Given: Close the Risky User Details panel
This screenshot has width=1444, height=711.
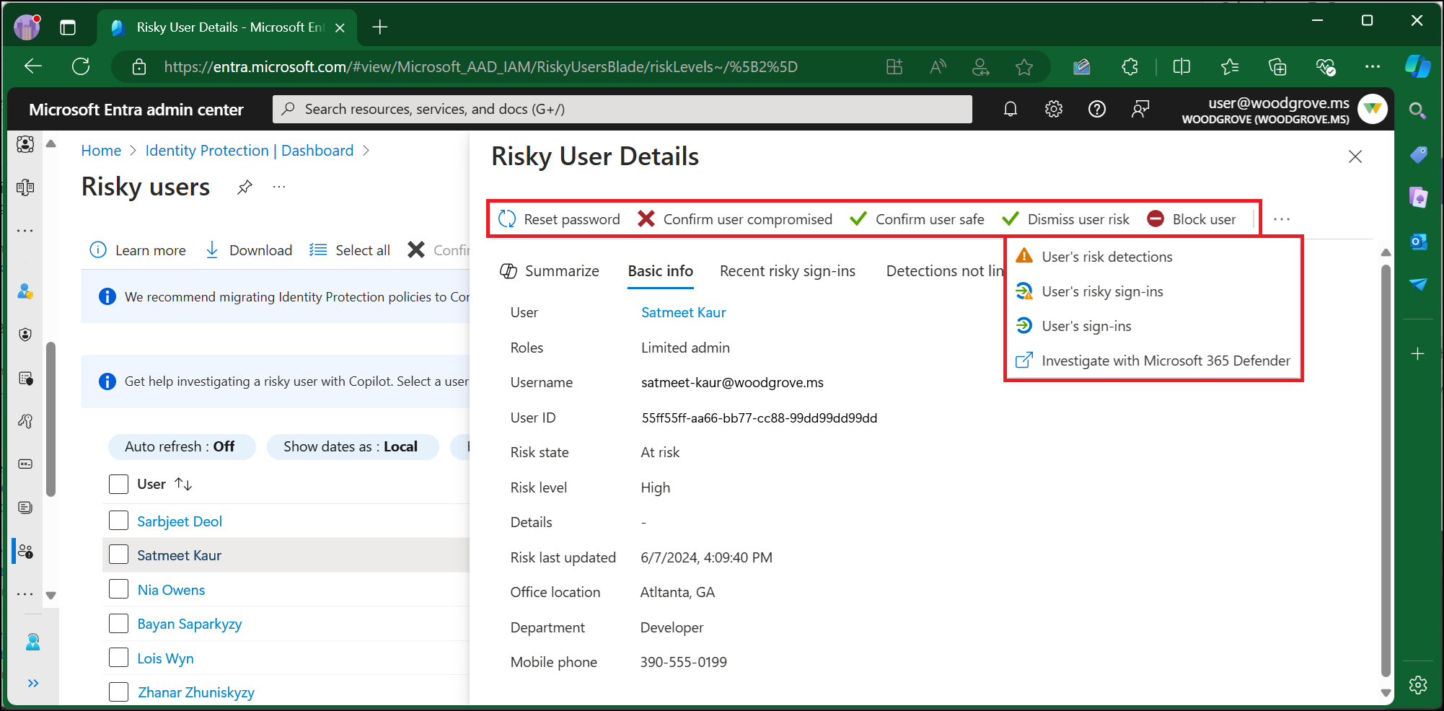Looking at the screenshot, I should [1355, 156].
